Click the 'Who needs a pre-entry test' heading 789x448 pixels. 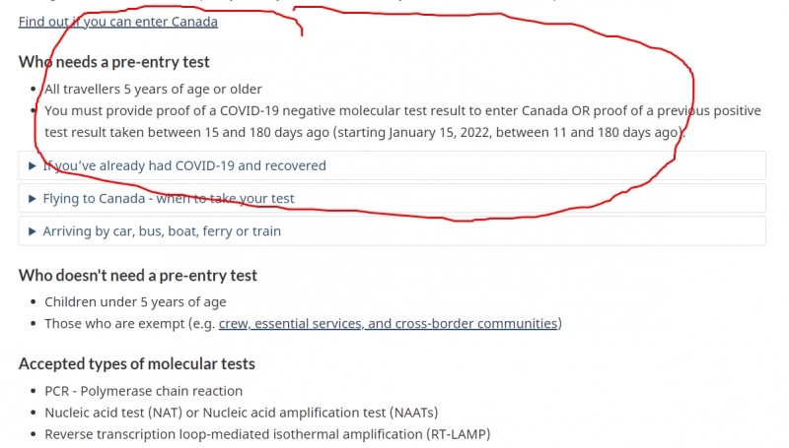click(x=114, y=62)
